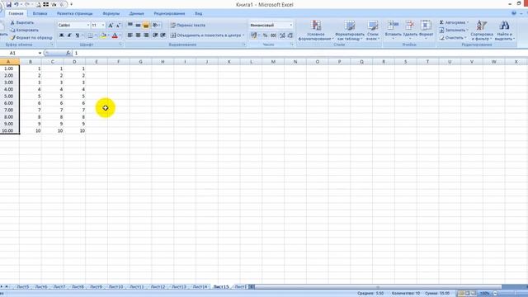The width and height of the screenshot is (528, 297).
Task: Open Очистить clear dropdown
Action: [x=453, y=38]
